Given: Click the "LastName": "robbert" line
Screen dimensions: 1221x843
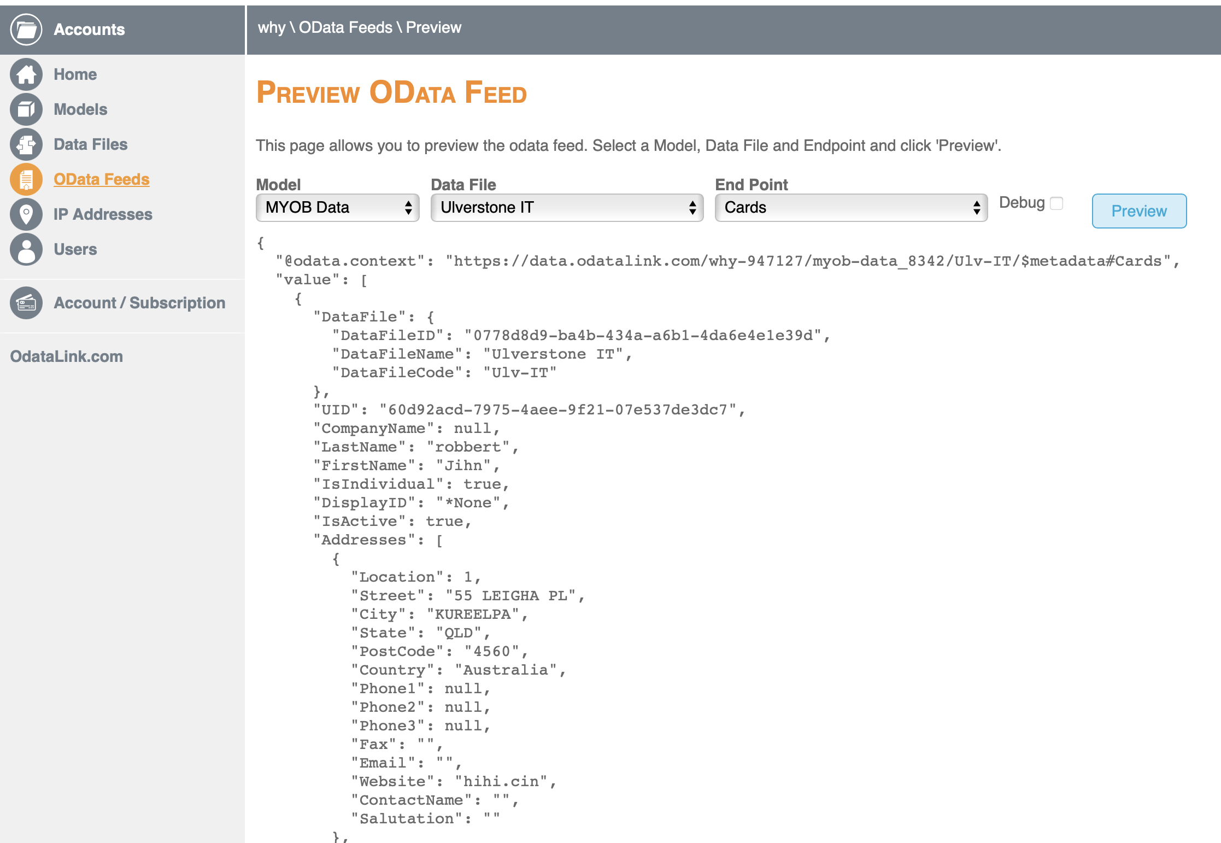Looking at the screenshot, I should [416, 447].
